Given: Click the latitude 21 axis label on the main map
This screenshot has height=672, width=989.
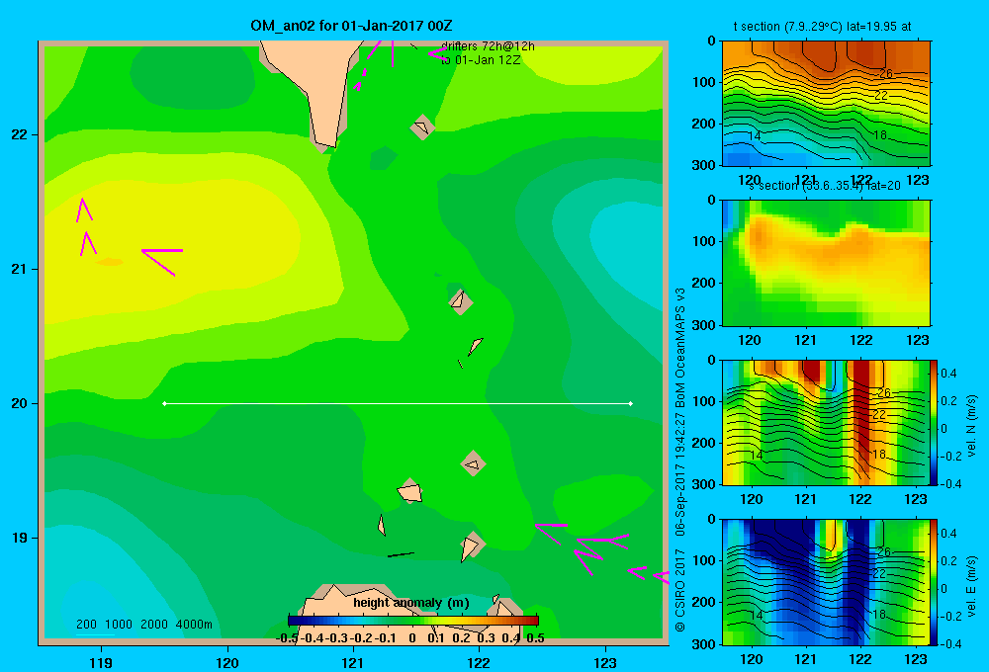Looking at the screenshot, I should coord(19,269).
